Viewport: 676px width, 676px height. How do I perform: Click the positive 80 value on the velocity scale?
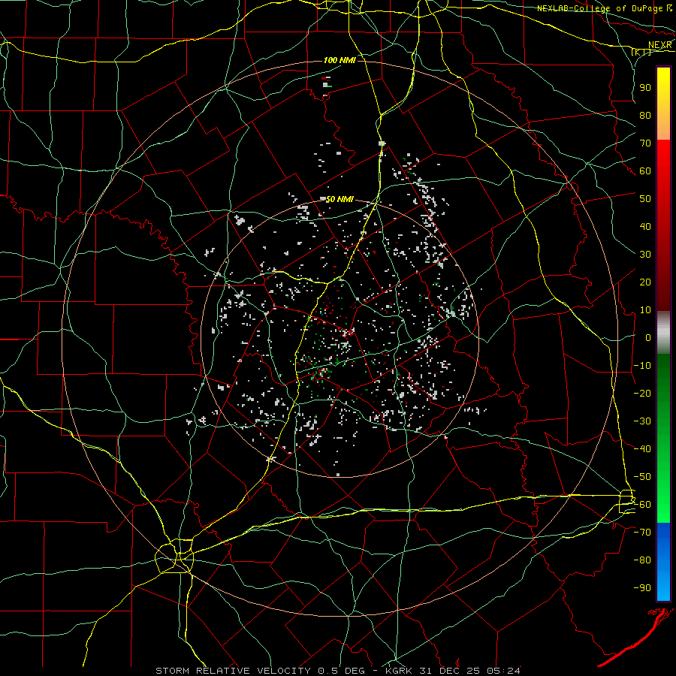[x=645, y=115]
